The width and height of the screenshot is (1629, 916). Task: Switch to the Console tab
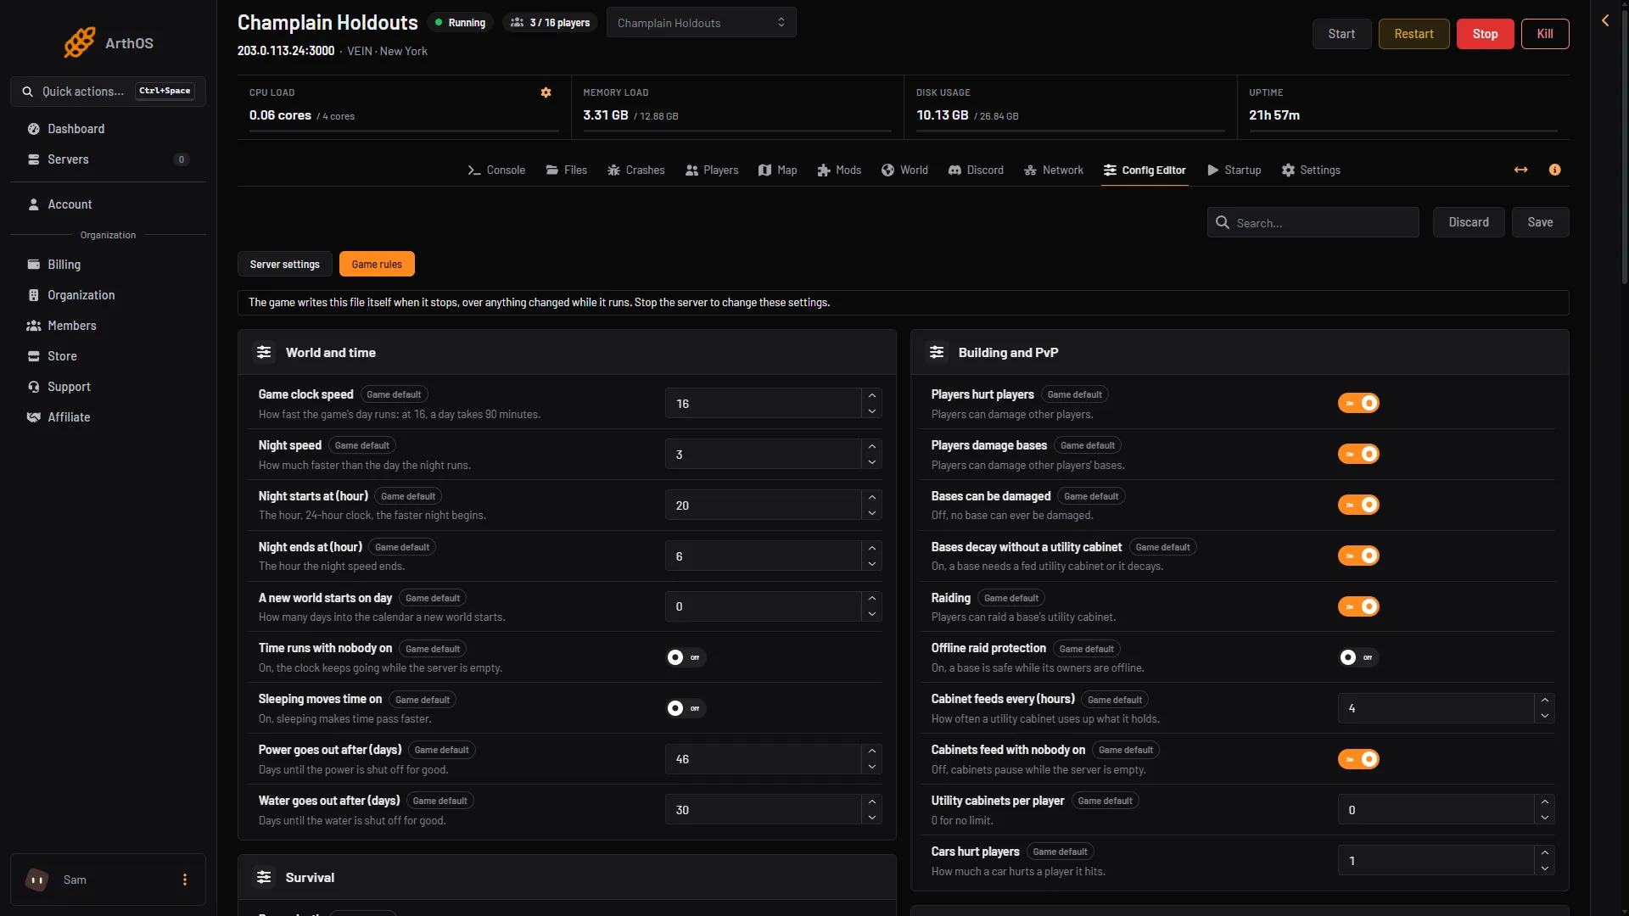pos(496,170)
